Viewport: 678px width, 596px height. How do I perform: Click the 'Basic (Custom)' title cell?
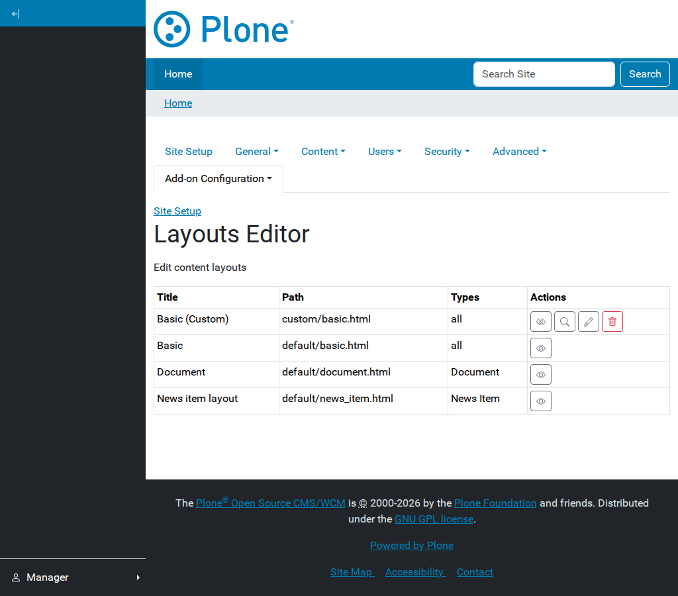click(217, 321)
